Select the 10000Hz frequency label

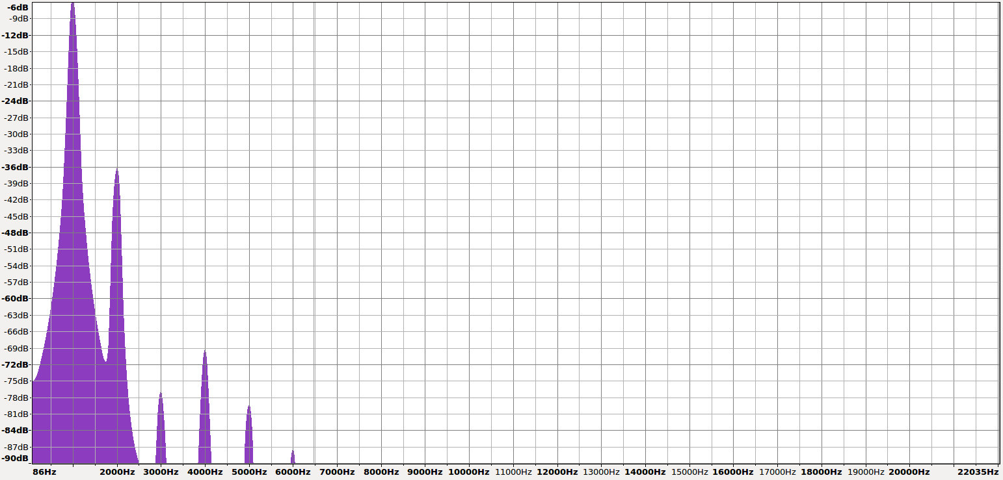click(469, 472)
